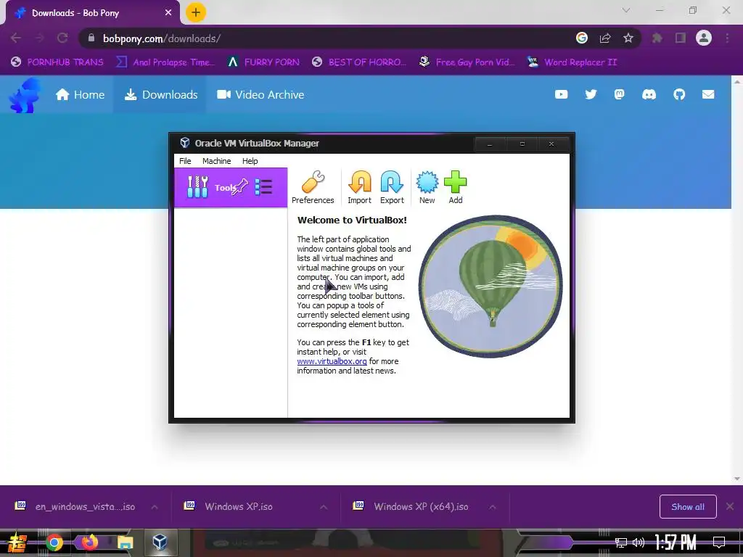Open the Start menu on taskbar

[17, 542]
